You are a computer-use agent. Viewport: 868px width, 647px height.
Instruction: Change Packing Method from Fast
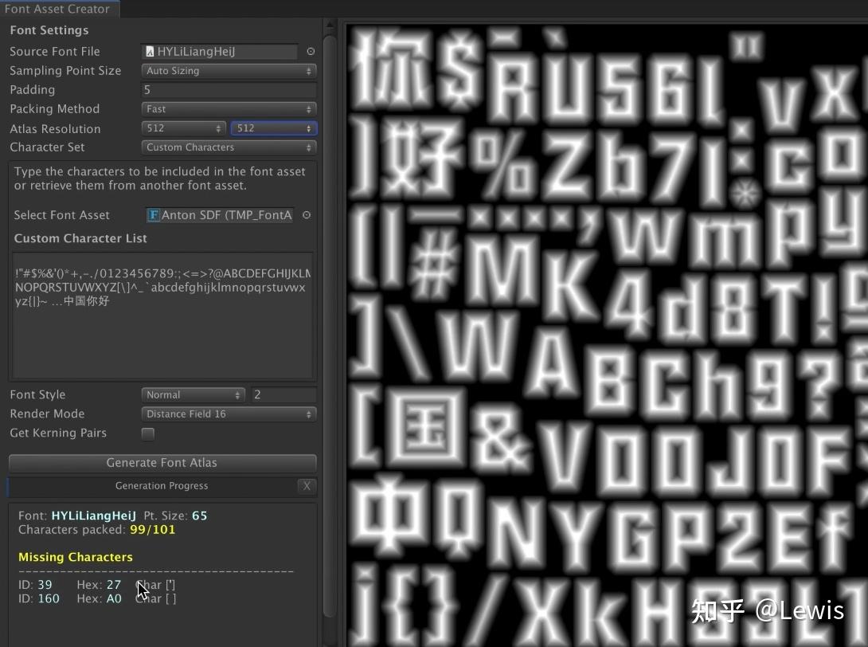229,108
